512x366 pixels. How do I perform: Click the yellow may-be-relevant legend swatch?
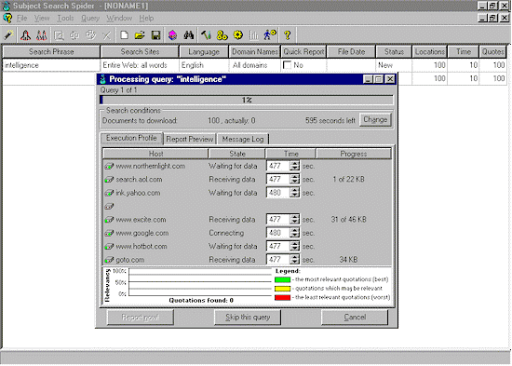[x=282, y=289]
